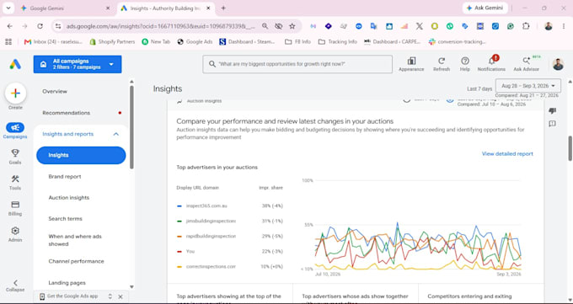Open the Help question mark icon

coord(465,61)
